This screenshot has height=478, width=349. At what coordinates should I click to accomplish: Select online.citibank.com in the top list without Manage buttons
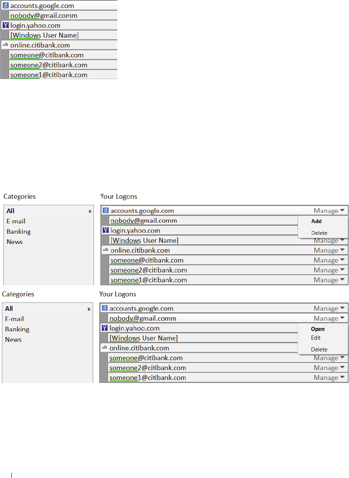click(x=59, y=45)
